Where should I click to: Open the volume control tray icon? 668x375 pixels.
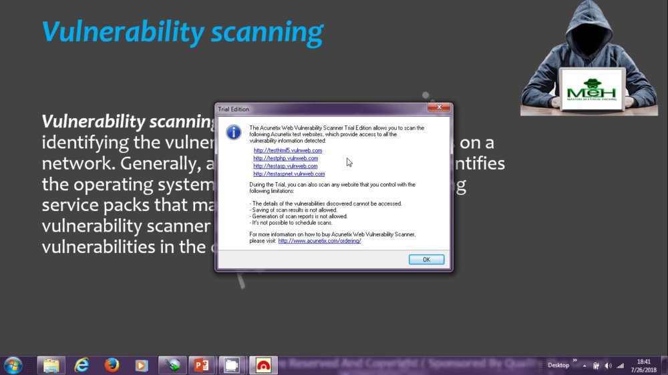pyautogui.click(x=608, y=366)
